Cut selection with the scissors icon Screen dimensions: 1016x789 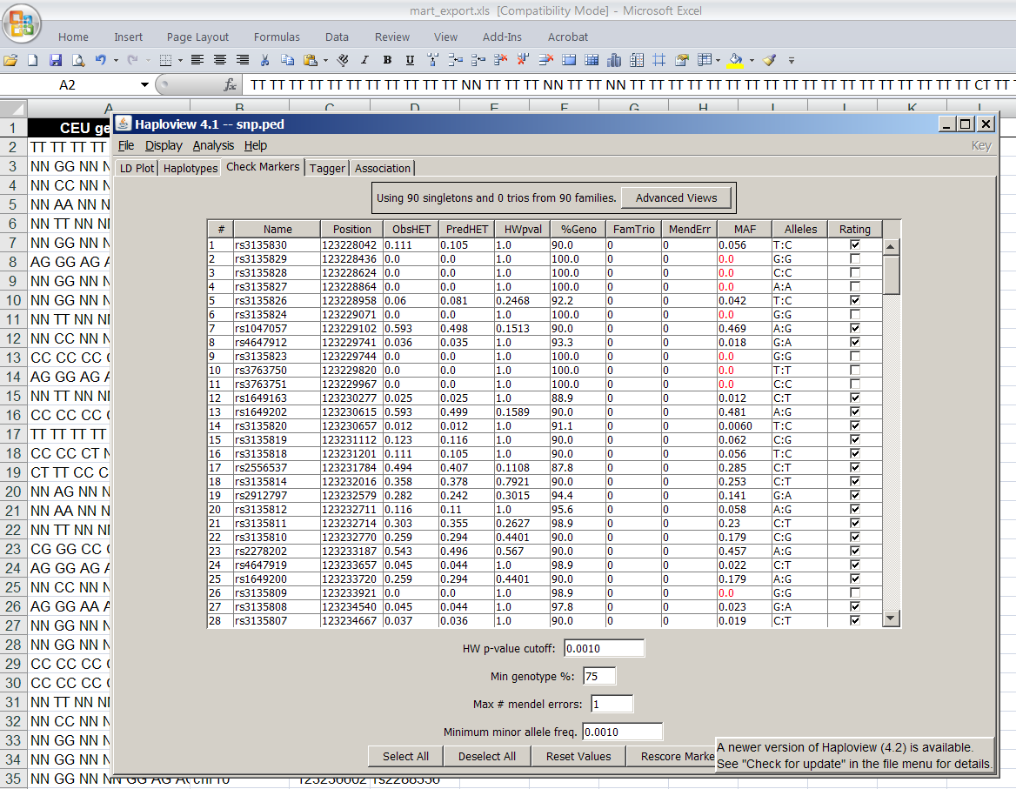pyautogui.click(x=265, y=60)
